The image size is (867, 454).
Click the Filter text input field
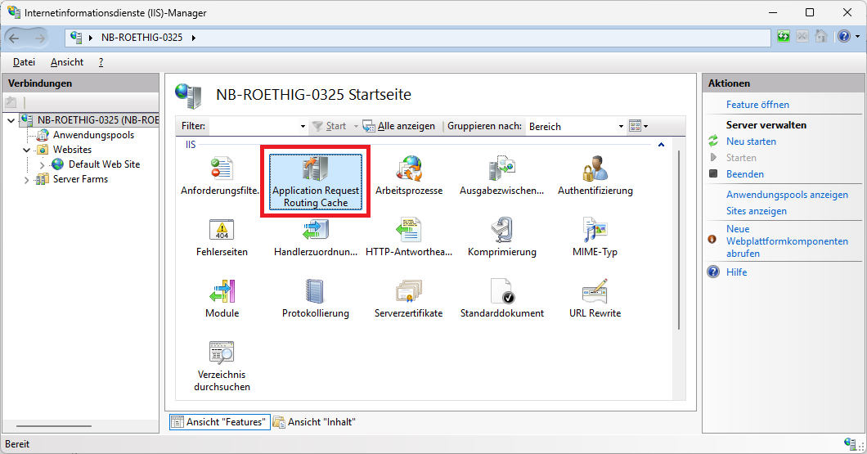(x=254, y=127)
